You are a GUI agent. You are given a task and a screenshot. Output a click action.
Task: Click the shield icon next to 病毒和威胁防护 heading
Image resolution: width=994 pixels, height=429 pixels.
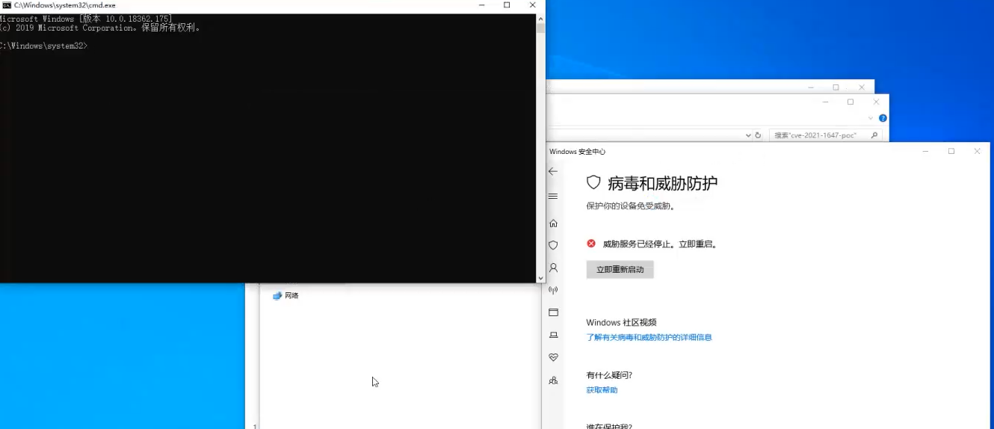coord(593,182)
